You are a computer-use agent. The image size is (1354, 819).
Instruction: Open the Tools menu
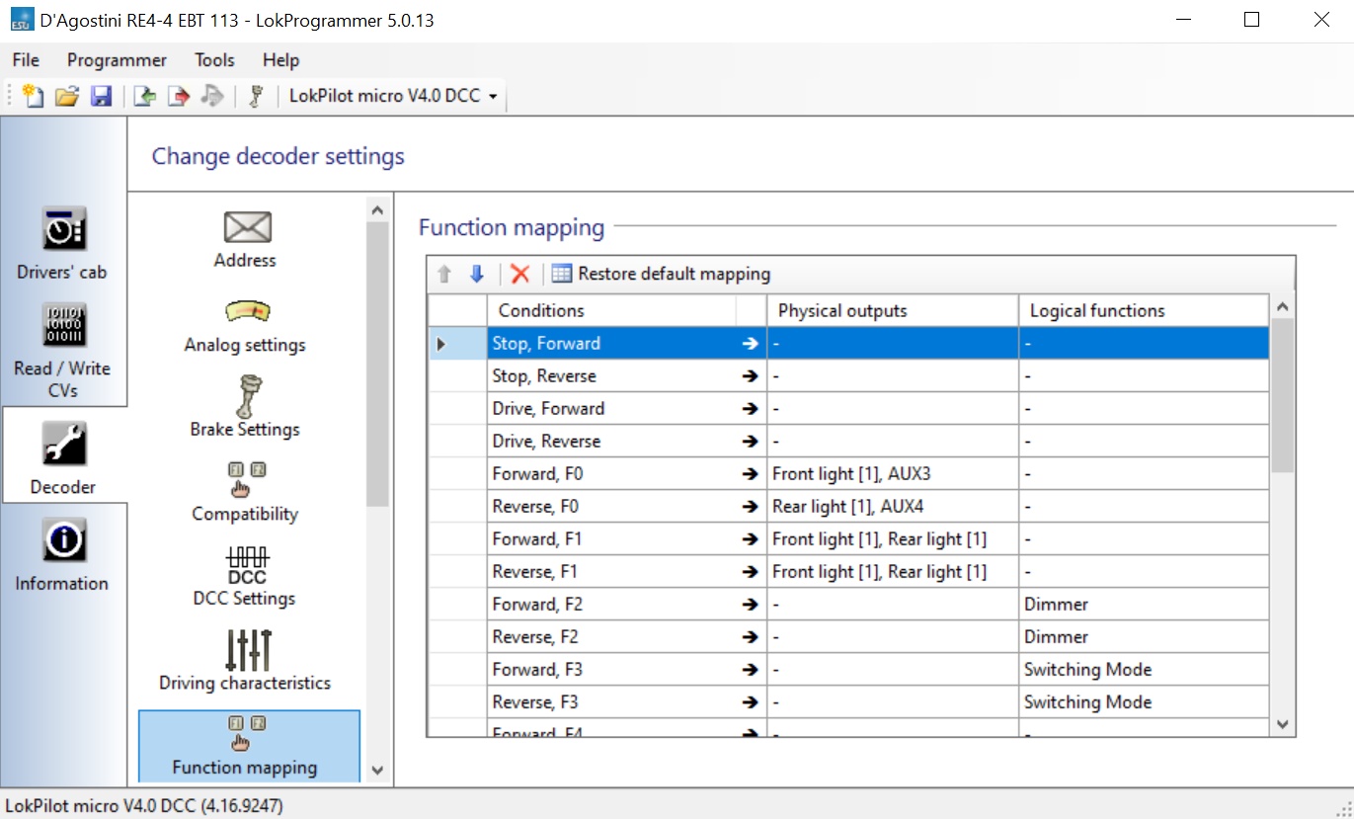coord(214,60)
